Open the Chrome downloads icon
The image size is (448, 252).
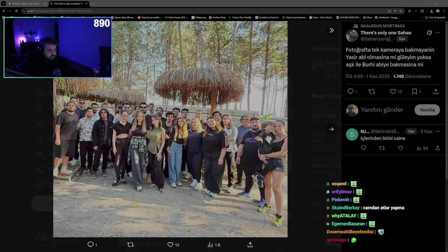pyautogui.click(x=431, y=11)
